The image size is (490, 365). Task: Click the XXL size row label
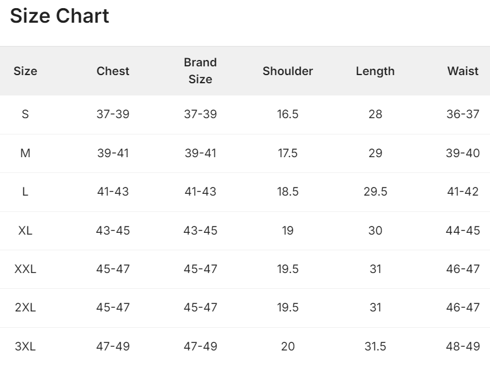[25, 269]
